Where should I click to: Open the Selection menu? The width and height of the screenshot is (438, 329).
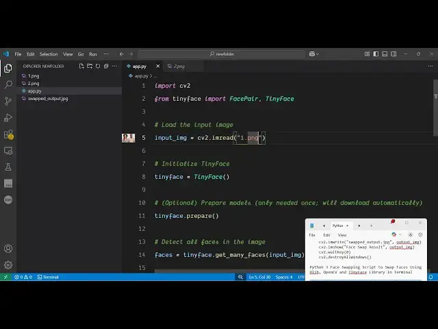pos(49,54)
